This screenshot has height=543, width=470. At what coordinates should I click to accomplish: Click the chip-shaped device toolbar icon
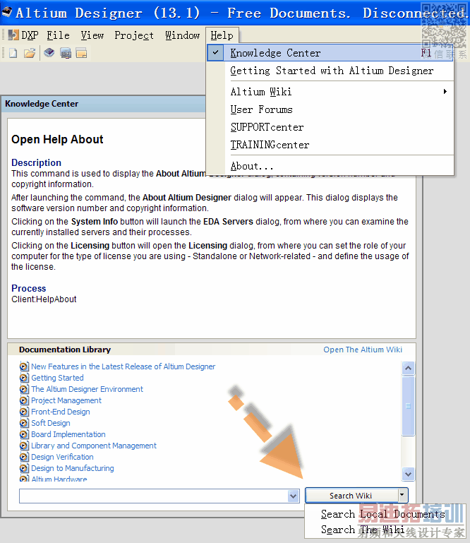[x=66, y=54]
